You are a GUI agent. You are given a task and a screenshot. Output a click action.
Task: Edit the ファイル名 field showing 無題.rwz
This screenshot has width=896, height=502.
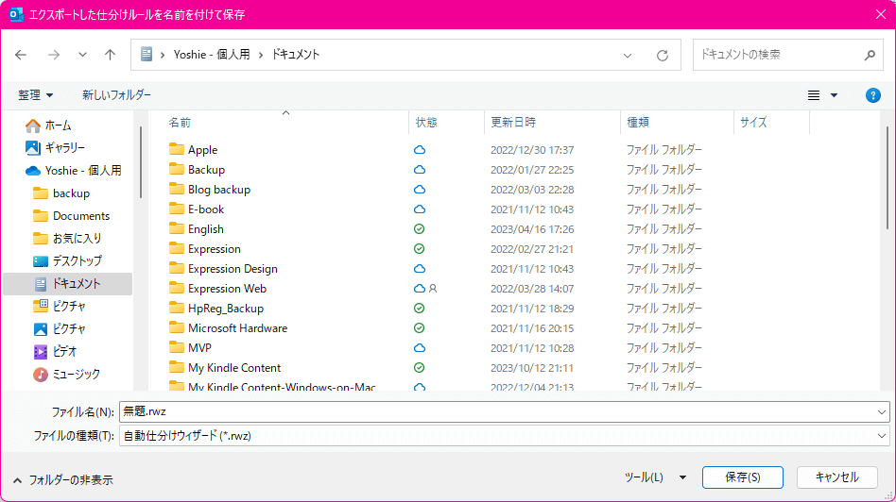[497, 411]
